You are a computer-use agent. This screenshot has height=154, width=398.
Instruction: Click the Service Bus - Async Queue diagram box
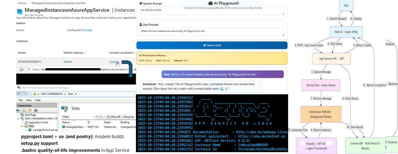(321, 85)
